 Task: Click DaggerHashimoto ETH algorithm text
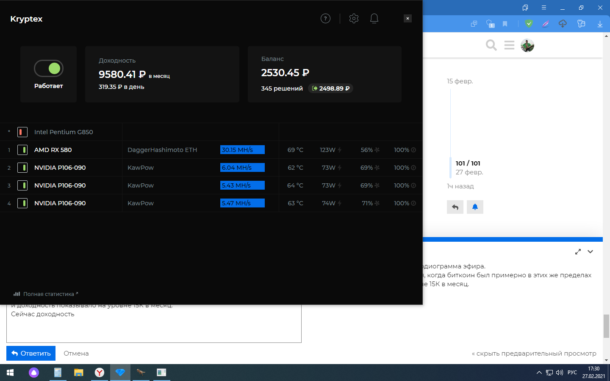tap(162, 150)
